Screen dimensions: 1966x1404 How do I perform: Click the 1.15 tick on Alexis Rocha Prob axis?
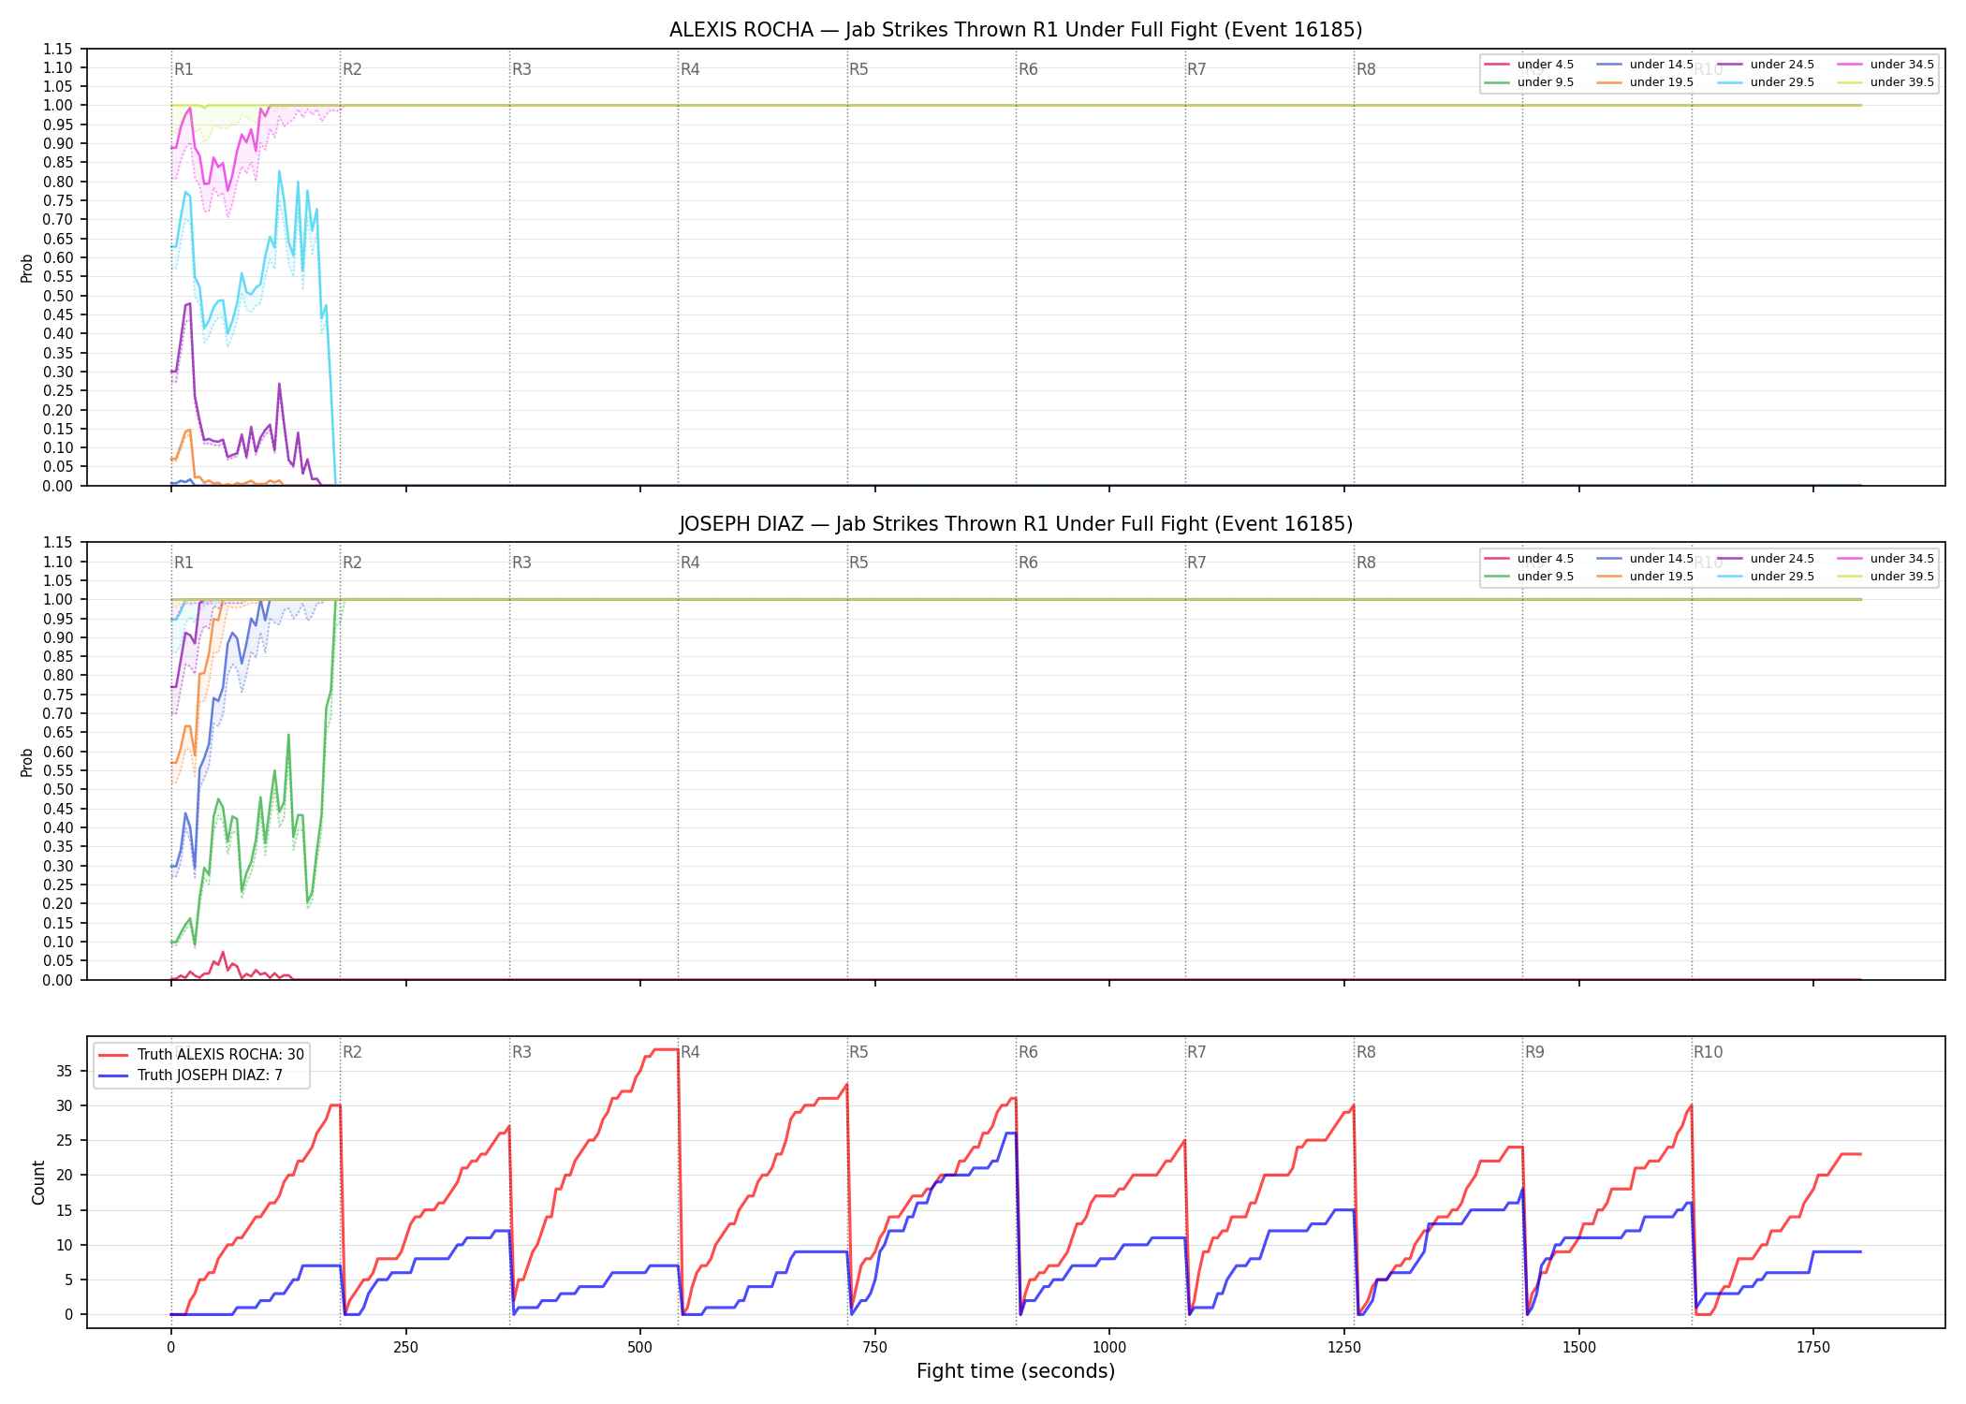[58, 49]
